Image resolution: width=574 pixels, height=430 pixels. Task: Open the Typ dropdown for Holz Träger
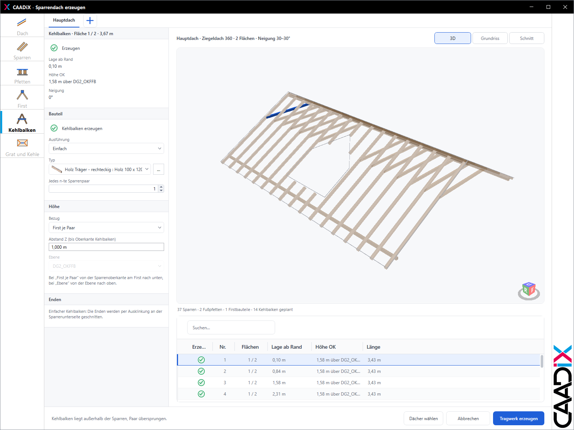click(x=100, y=169)
